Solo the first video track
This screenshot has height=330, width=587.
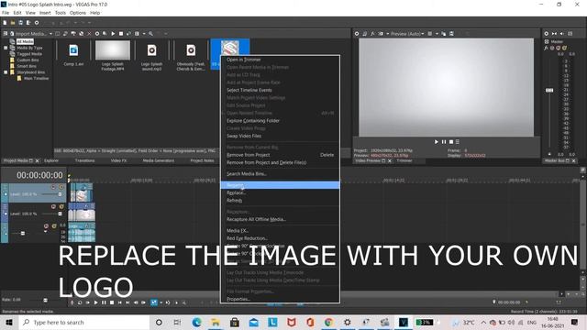tap(61, 187)
